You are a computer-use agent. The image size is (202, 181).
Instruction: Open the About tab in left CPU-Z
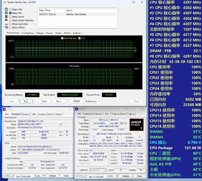pyautogui.click(x=59, y=114)
